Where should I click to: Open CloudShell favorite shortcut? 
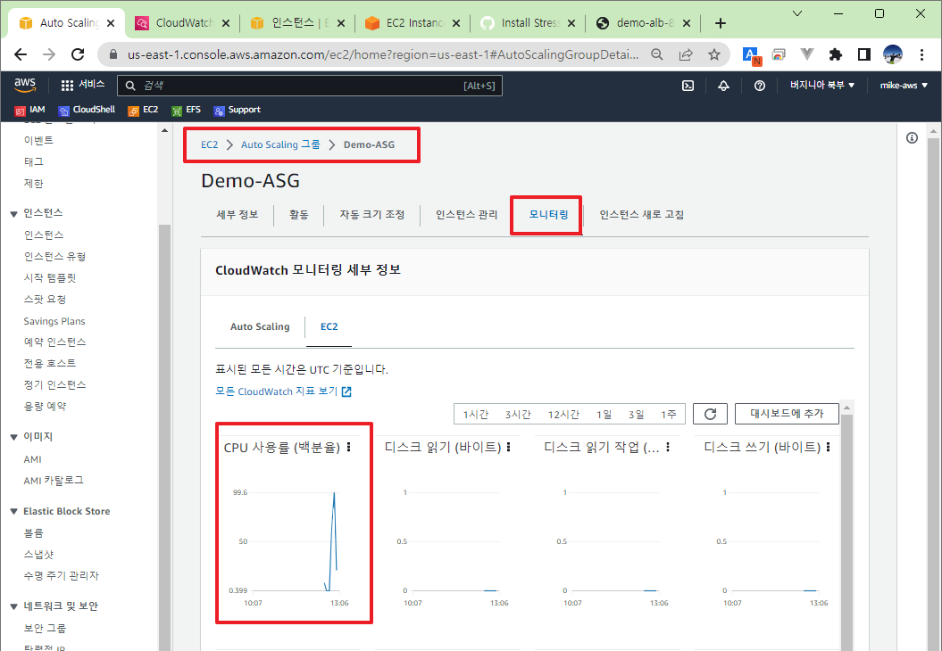pyautogui.click(x=87, y=110)
